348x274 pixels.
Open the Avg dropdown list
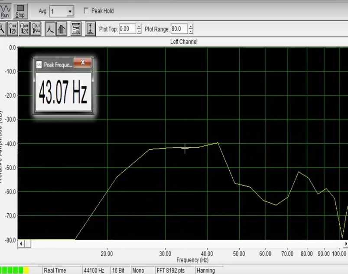(70, 11)
